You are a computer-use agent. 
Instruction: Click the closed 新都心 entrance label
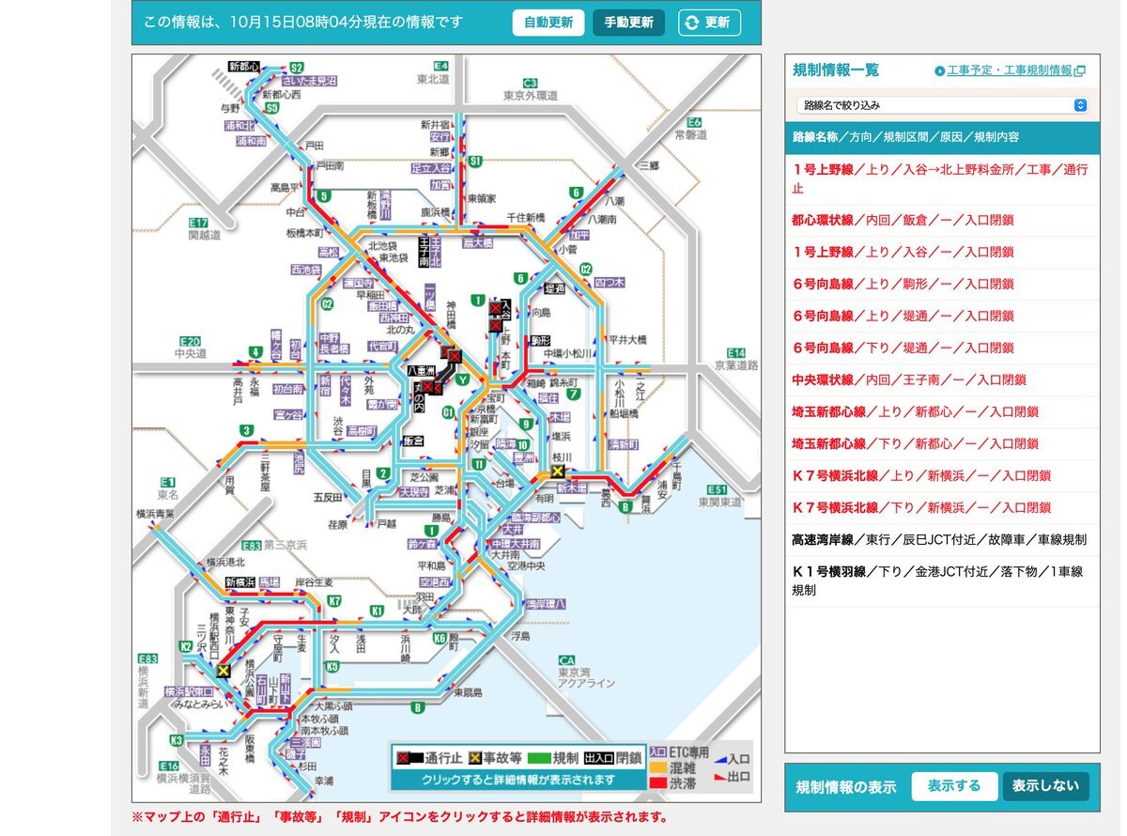coord(244,67)
